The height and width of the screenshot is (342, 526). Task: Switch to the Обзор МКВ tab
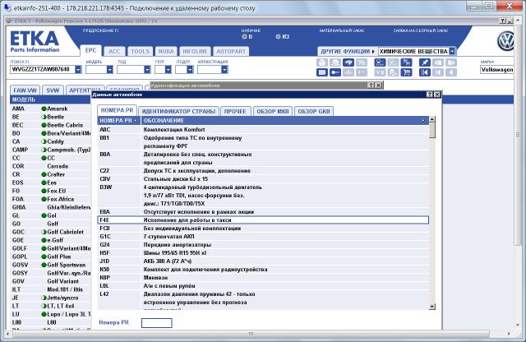pos(273,112)
